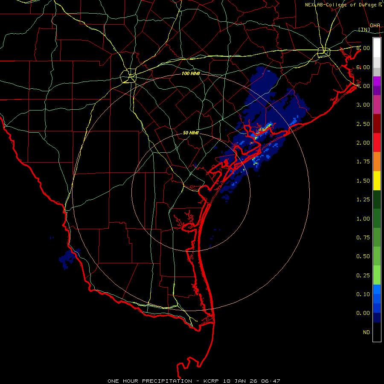Click the 1.75 legend value
This screenshot has width=384, height=384.
(363, 162)
